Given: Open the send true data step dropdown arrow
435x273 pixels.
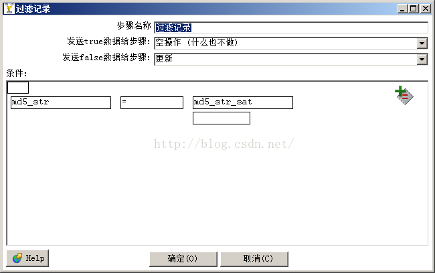Looking at the screenshot, I should point(422,43).
